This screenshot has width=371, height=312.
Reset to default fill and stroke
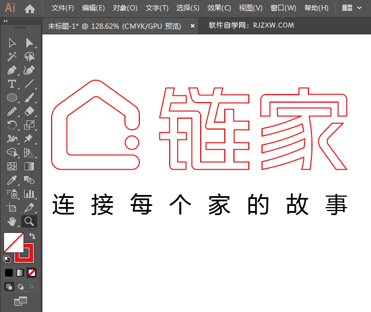point(7,259)
